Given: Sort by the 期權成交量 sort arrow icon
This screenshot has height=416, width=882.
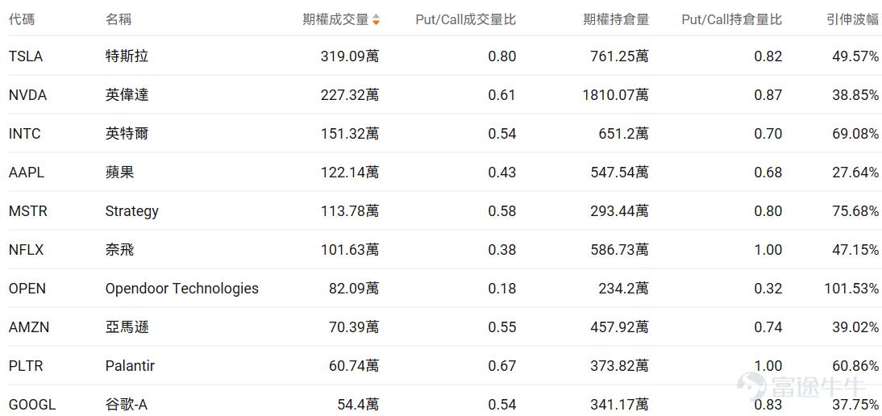Looking at the screenshot, I should pos(376,20).
